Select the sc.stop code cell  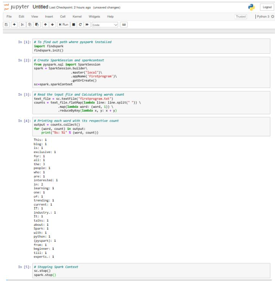pyautogui.click(x=151, y=271)
